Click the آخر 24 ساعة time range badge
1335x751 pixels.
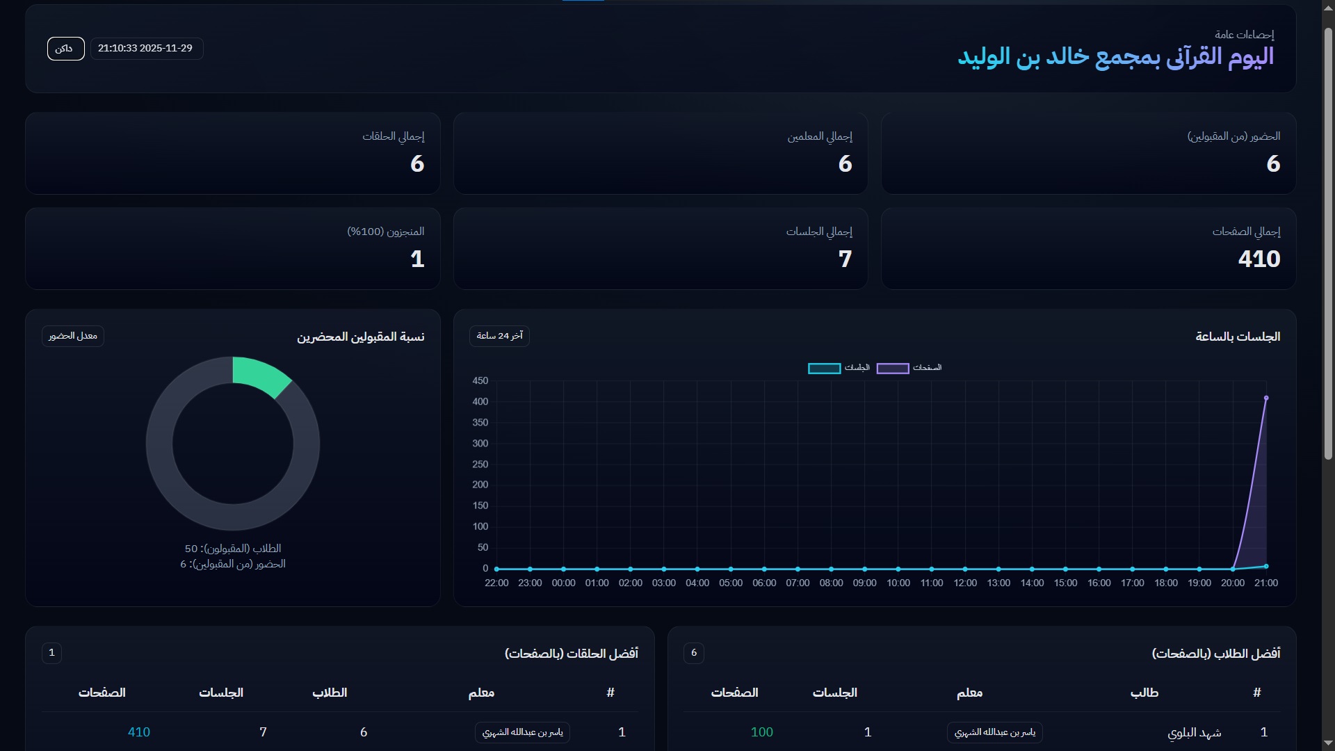[x=499, y=335]
